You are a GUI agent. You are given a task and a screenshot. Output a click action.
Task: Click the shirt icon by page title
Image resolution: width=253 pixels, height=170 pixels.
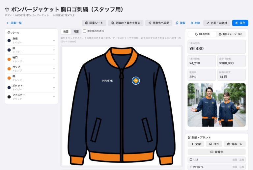coord(7,10)
